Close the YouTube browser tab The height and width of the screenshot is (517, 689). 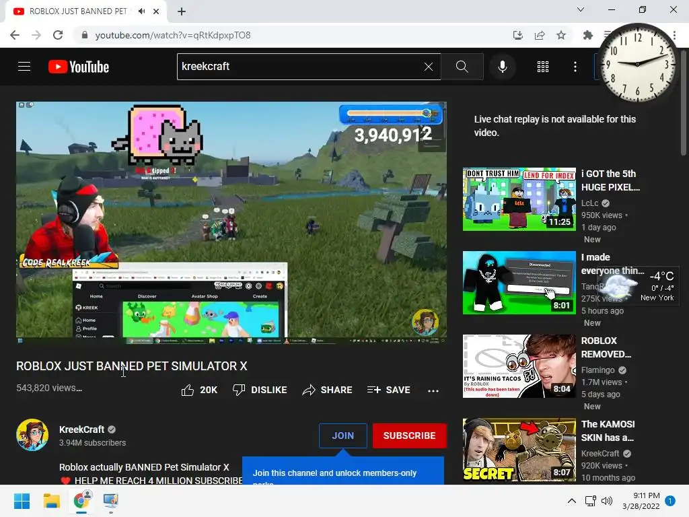point(156,11)
